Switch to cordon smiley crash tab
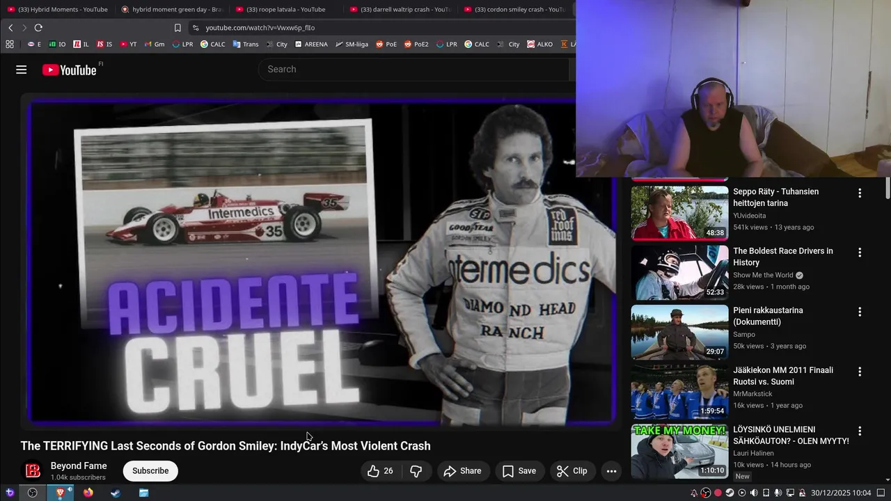The image size is (891, 501). [x=514, y=9]
